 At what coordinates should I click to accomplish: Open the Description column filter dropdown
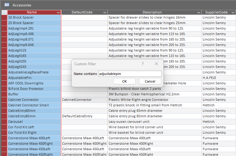(x=199, y=13)
